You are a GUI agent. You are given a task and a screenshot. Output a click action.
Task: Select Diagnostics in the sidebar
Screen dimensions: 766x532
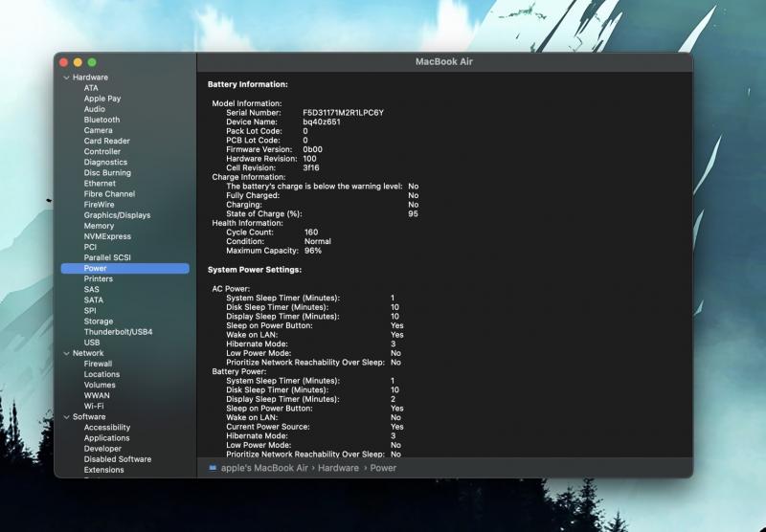click(105, 162)
